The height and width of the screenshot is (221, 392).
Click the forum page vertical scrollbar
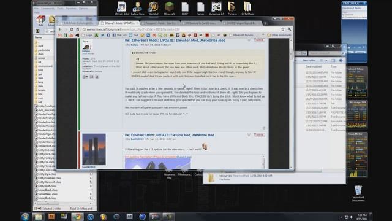292,104
